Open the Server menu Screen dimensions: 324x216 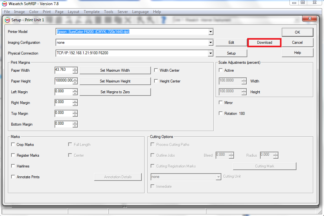point(123,12)
